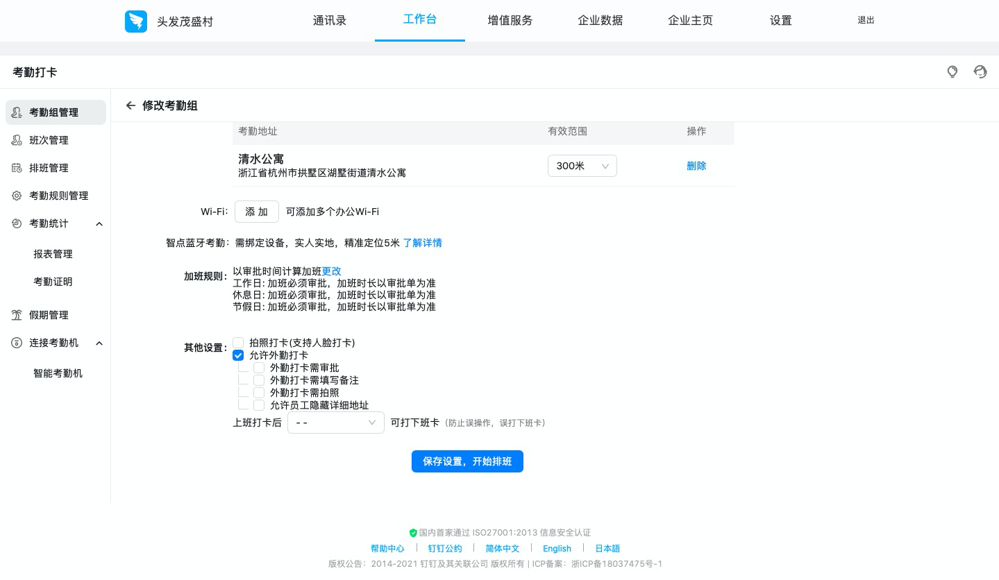The height and width of the screenshot is (580, 999).
Task: Click the DingTalk logo
Action: 136,22
